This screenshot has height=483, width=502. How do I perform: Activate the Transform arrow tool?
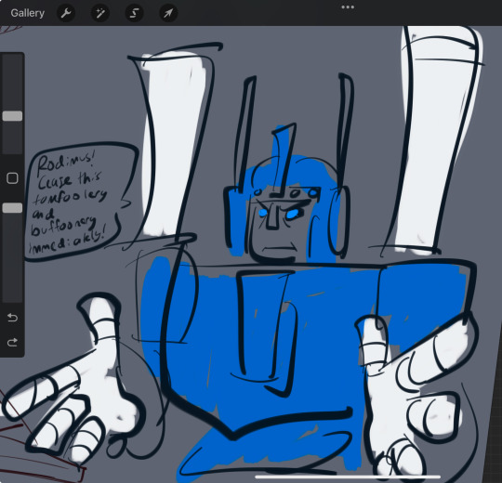(x=168, y=13)
